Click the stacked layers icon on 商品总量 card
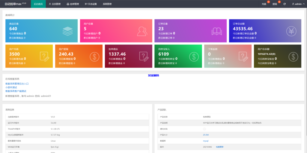This screenshot has height=153, width=307. 67,31
